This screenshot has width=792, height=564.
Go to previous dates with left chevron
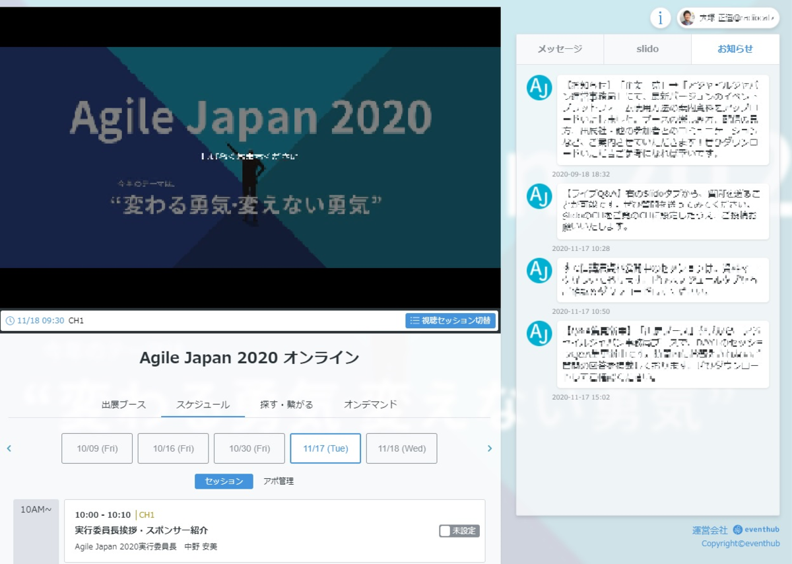(9, 448)
